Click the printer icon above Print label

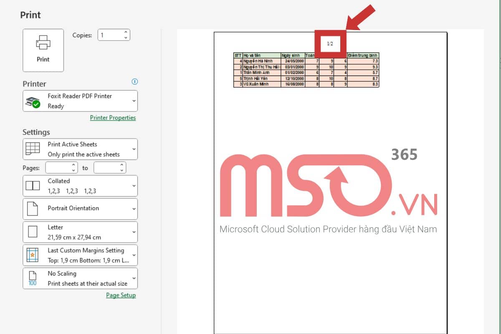pos(43,42)
